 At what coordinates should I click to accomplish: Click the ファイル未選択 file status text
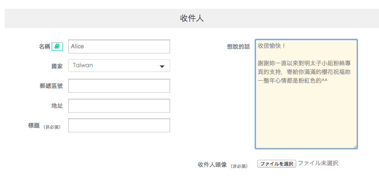coord(318,163)
